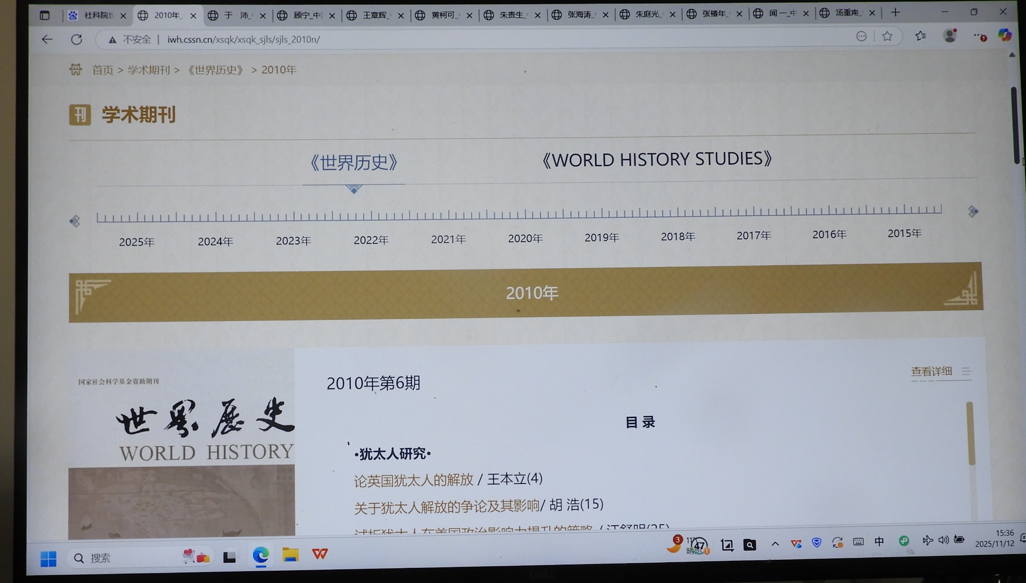Open WPS Office from taskbar

[x=320, y=554]
